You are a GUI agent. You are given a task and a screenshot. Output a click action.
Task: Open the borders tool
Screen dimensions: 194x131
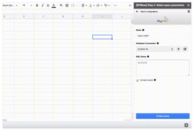click(x=67, y=5)
